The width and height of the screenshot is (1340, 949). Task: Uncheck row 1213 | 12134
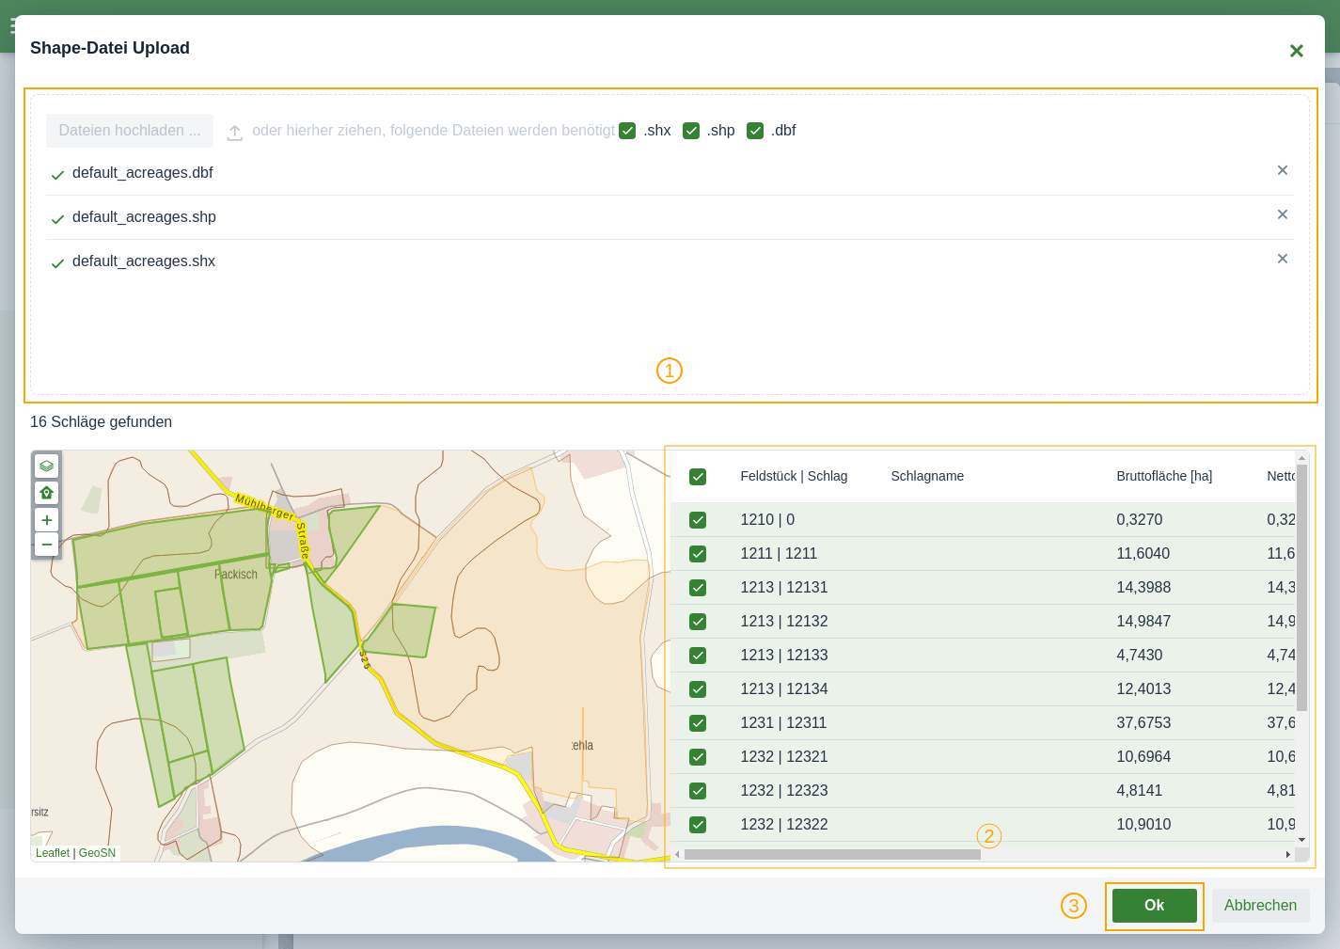[698, 689]
